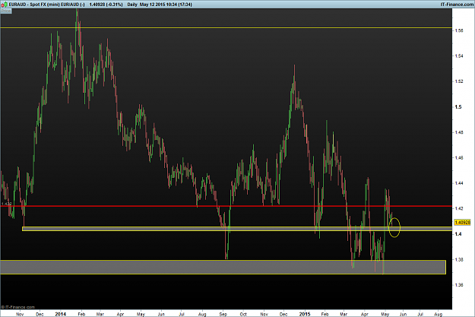Click the 2014 label on time axis
Screen dimensions: 475x317
point(61,314)
